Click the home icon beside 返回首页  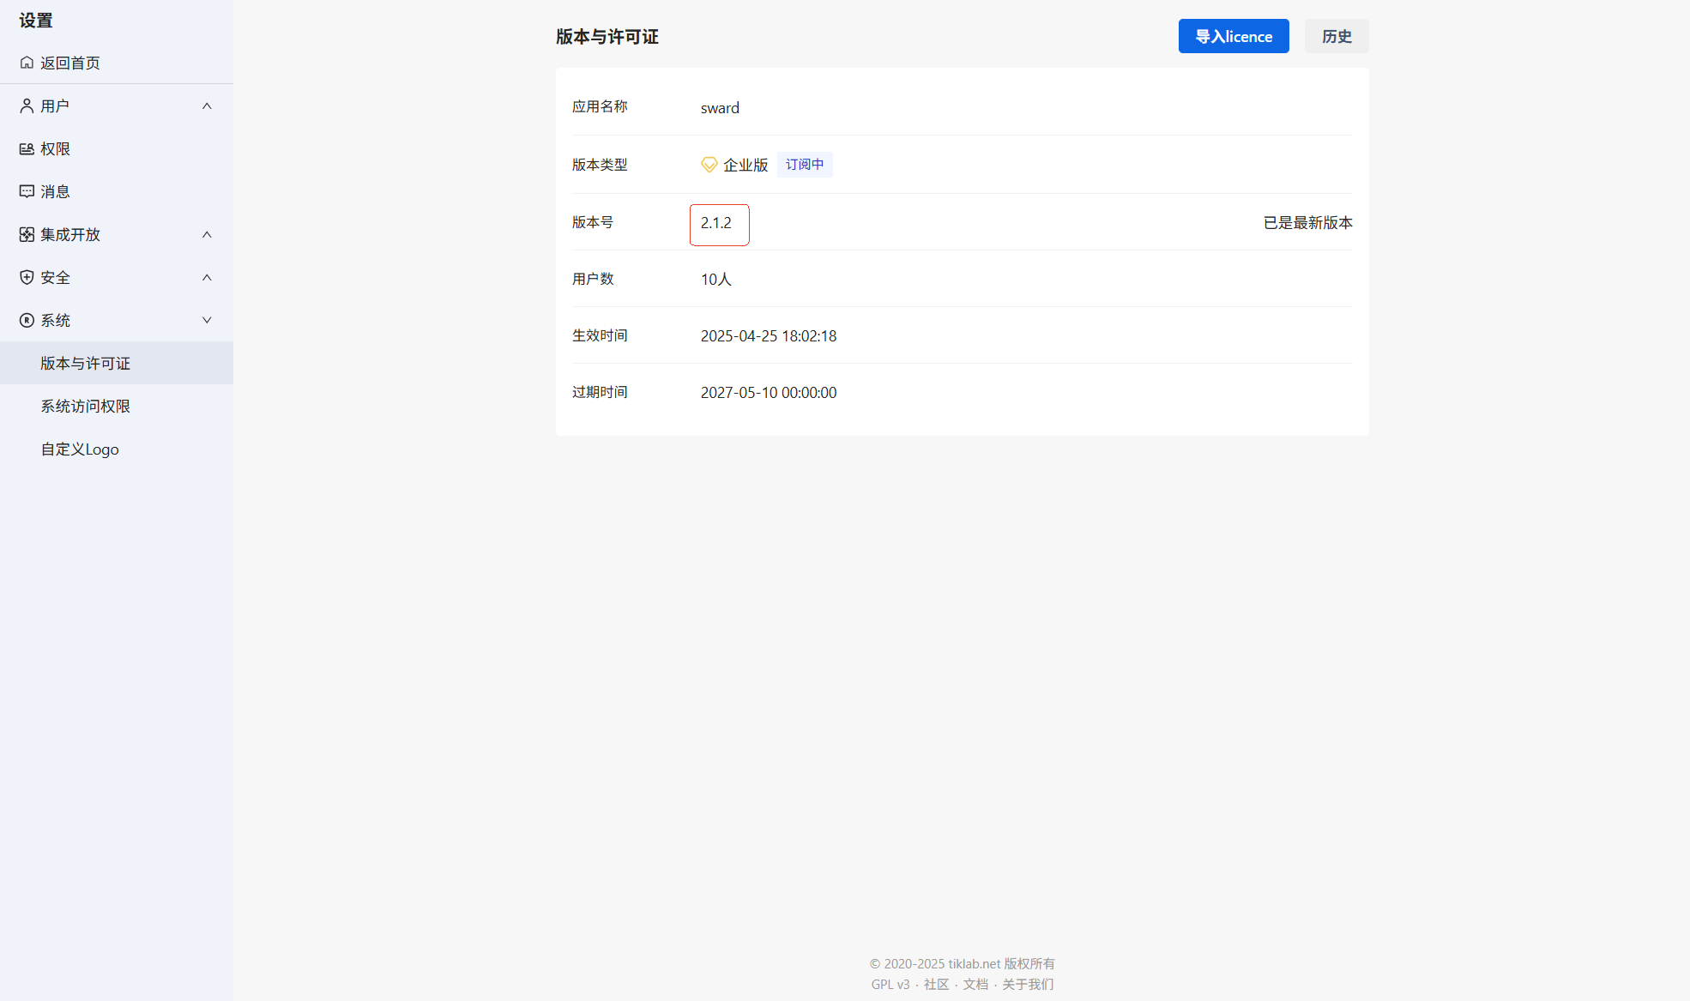pos(27,63)
